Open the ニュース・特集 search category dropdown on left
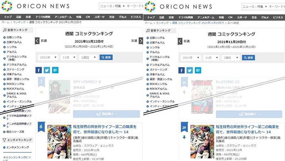Image resolution: width=285 pixels, height=161 pixels. pyautogui.click(x=112, y=6)
